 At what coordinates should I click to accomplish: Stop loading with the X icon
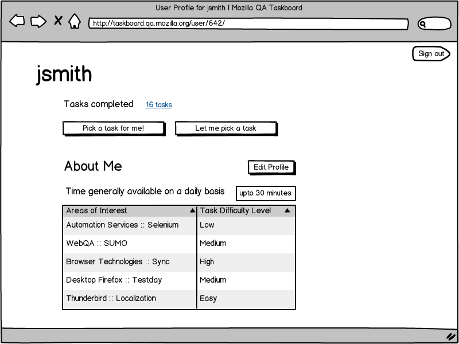pyautogui.click(x=58, y=21)
